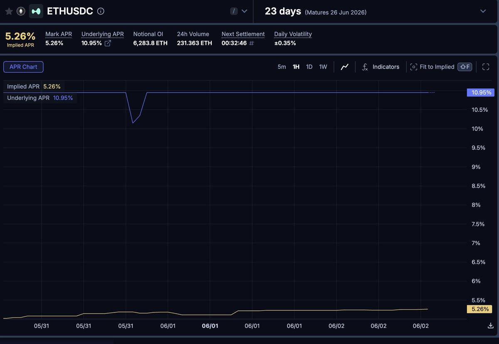Switch chart interval to 1W
The height and width of the screenshot is (344, 499).
click(323, 67)
